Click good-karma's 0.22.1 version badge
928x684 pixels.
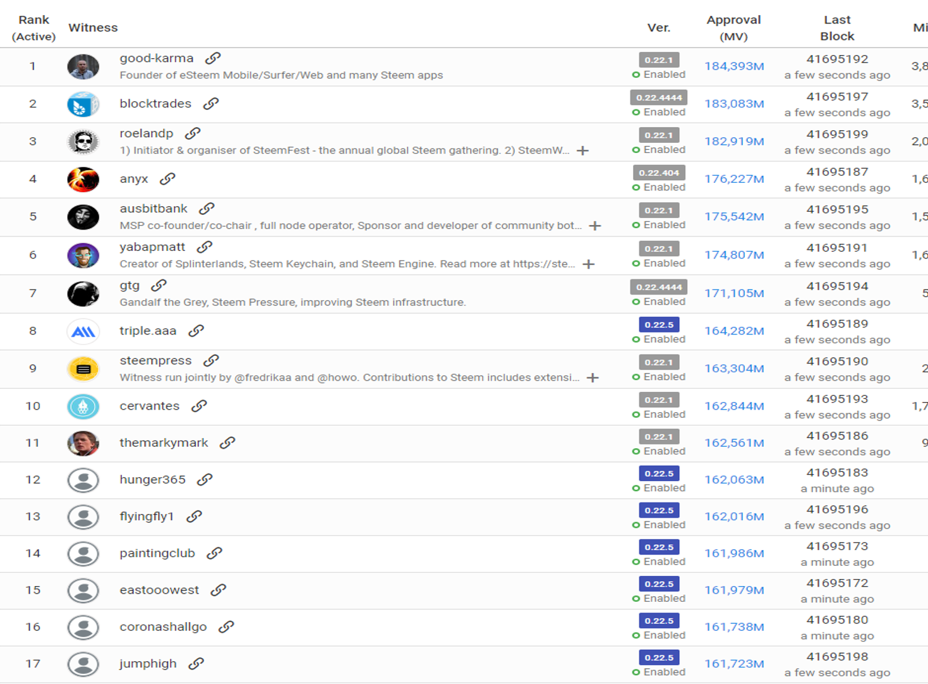pos(659,60)
